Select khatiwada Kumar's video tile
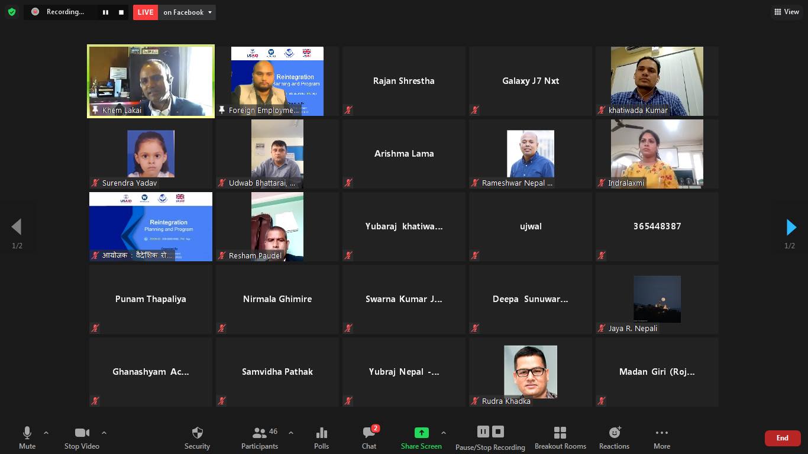 click(657, 81)
